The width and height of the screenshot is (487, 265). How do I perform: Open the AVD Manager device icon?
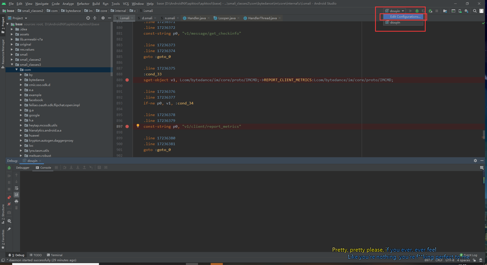[x=460, y=11]
